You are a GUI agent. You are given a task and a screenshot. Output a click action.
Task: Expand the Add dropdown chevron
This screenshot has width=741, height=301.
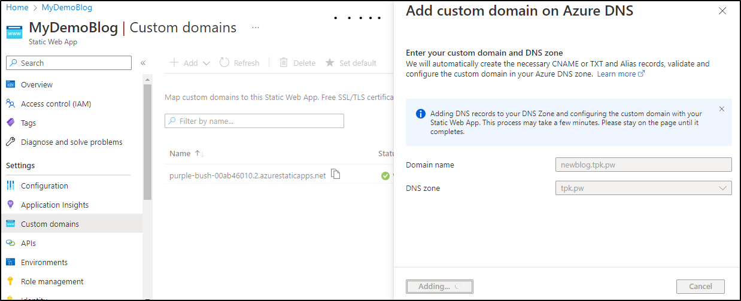pos(206,63)
